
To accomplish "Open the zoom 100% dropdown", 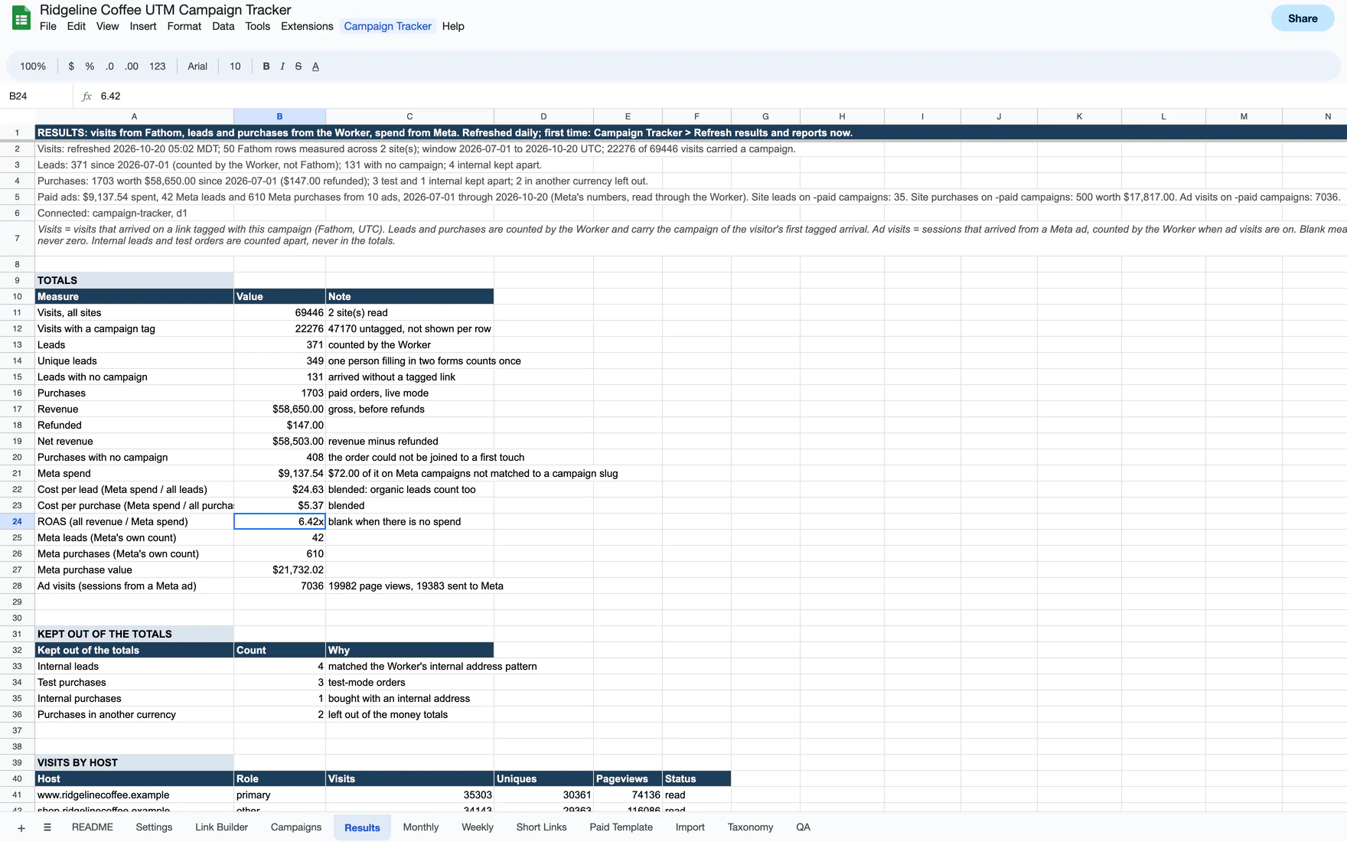I will tap(33, 67).
